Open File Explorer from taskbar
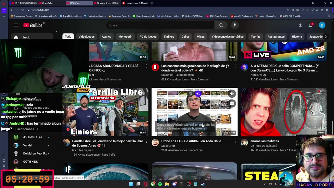Screen dimensions: 334x188 (x=167, y=184)
